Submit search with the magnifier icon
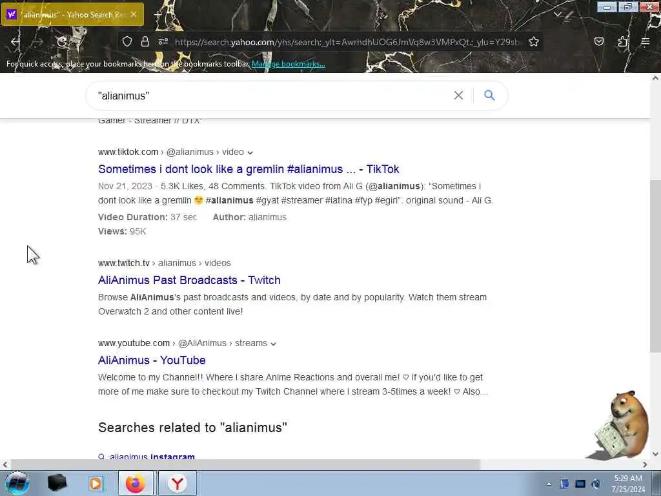This screenshot has width=661, height=496. (x=489, y=96)
